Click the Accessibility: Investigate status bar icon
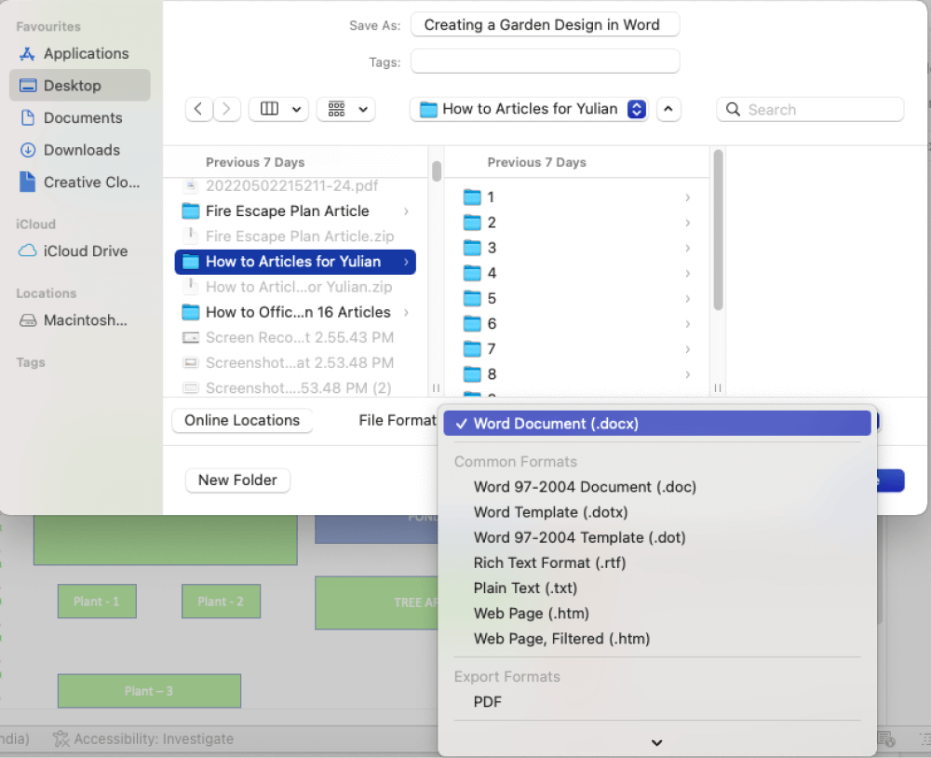 [x=61, y=739]
